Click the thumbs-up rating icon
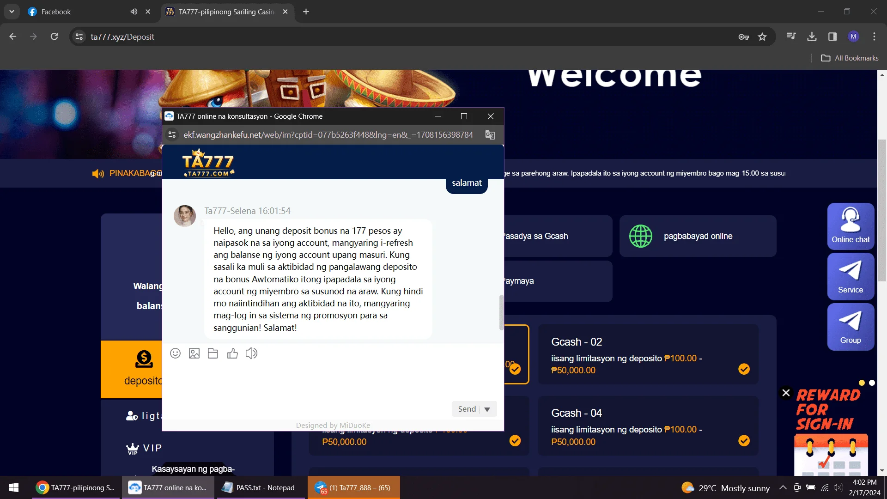 click(x=232, y=353)
